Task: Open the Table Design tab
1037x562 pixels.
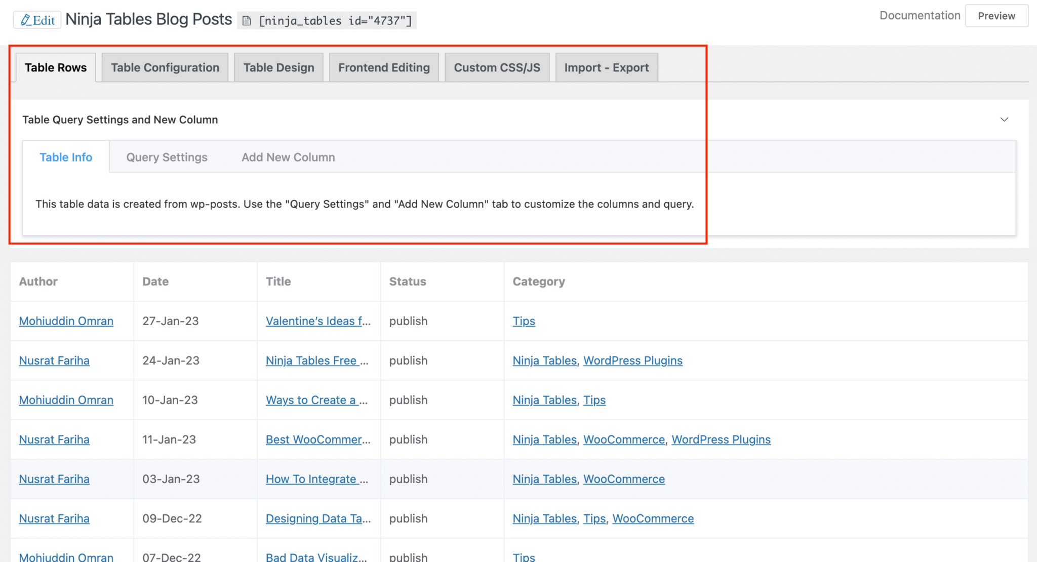Action: click(x=278, y=68)
